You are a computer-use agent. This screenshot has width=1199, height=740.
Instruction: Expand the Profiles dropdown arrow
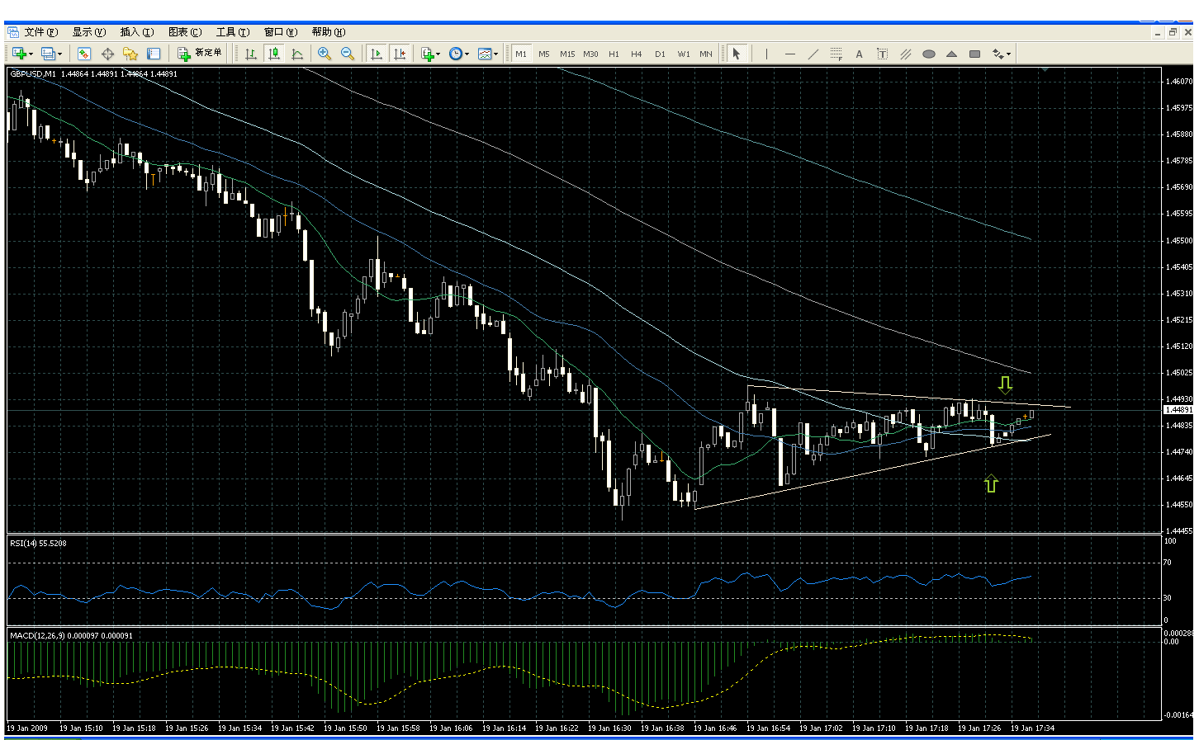coord(59,54)
